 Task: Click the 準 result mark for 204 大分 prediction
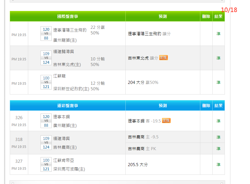[x=218, y=82]
